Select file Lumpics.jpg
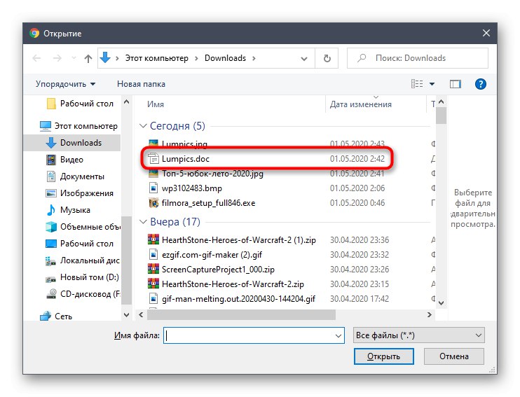 tap(184, 144)
